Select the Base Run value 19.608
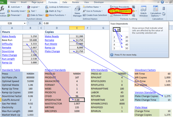 click(x=31, y=40)
